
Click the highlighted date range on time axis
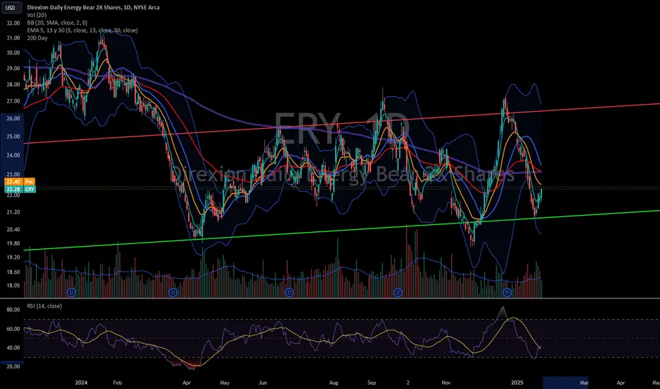click(x=565, y=383)
